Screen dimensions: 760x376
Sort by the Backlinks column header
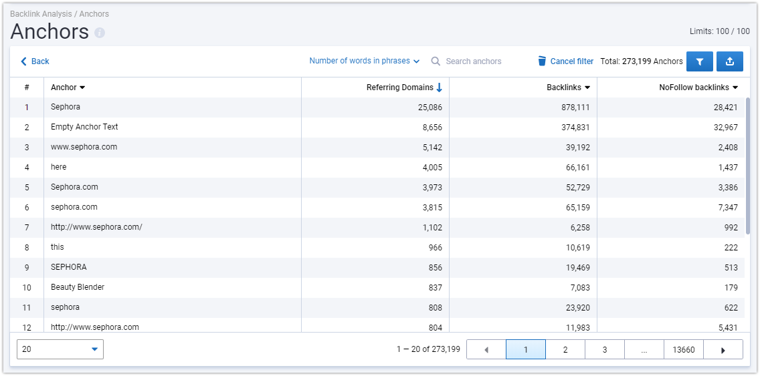click(568, 87)
